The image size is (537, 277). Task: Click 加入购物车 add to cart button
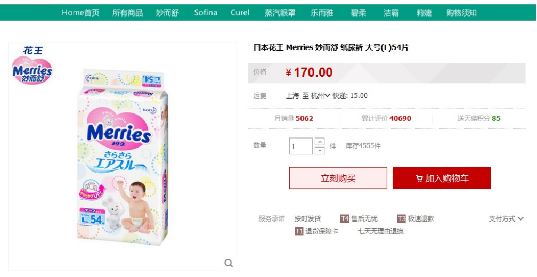(442, 178)
